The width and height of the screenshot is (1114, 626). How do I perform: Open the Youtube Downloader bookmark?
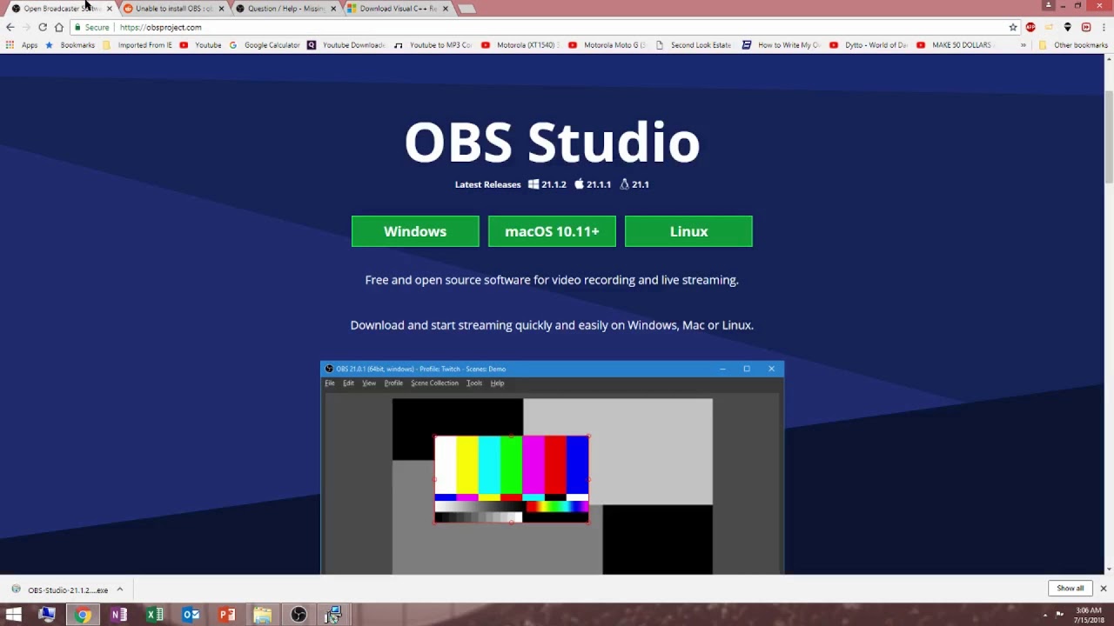(346, 45)
